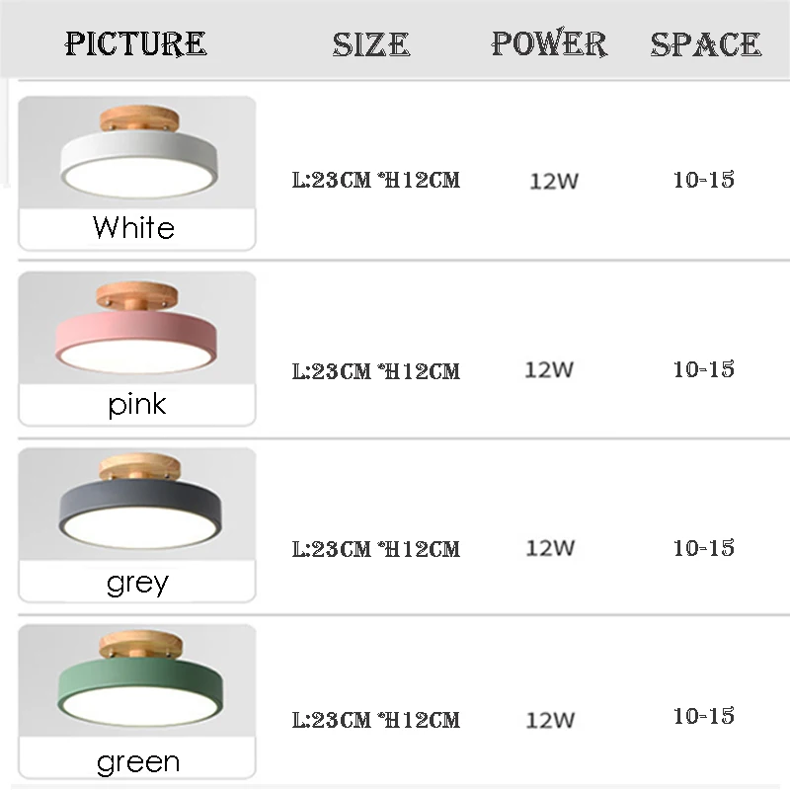Click the size text in the pink row
Viewport: 790px width, 790px height.
click(x=376, y=371)
